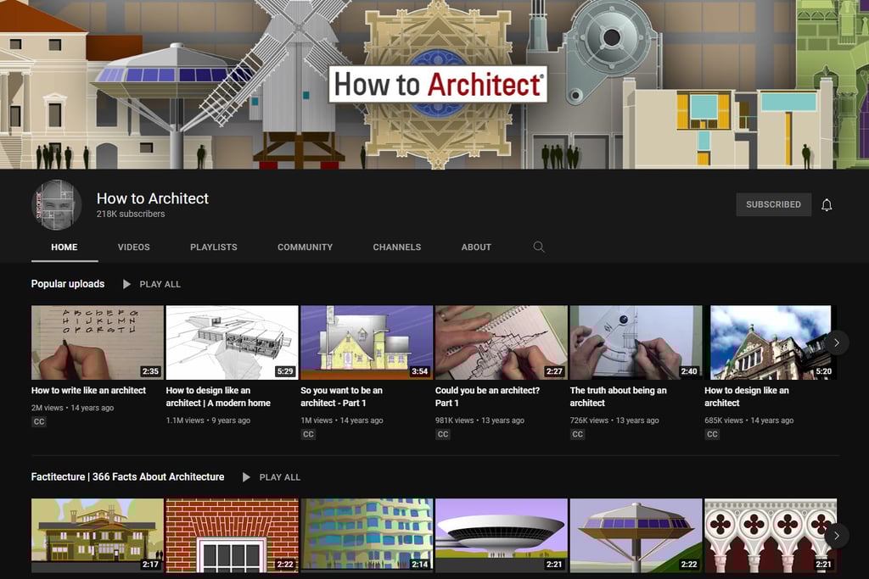Click CC badge under Could you be an architect

[443, 435]
